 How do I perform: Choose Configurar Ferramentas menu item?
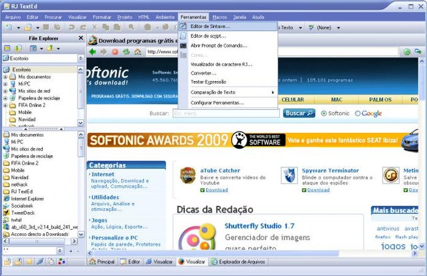(x=228, y=102)
